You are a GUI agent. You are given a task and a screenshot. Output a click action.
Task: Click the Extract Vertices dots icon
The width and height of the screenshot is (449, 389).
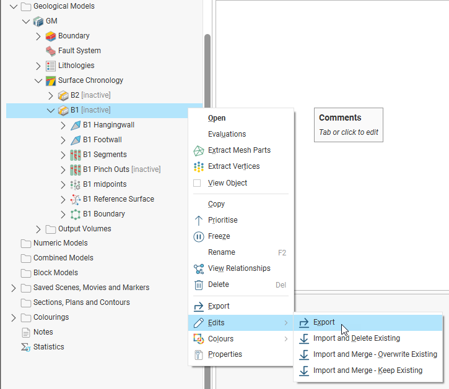(198, 166)
